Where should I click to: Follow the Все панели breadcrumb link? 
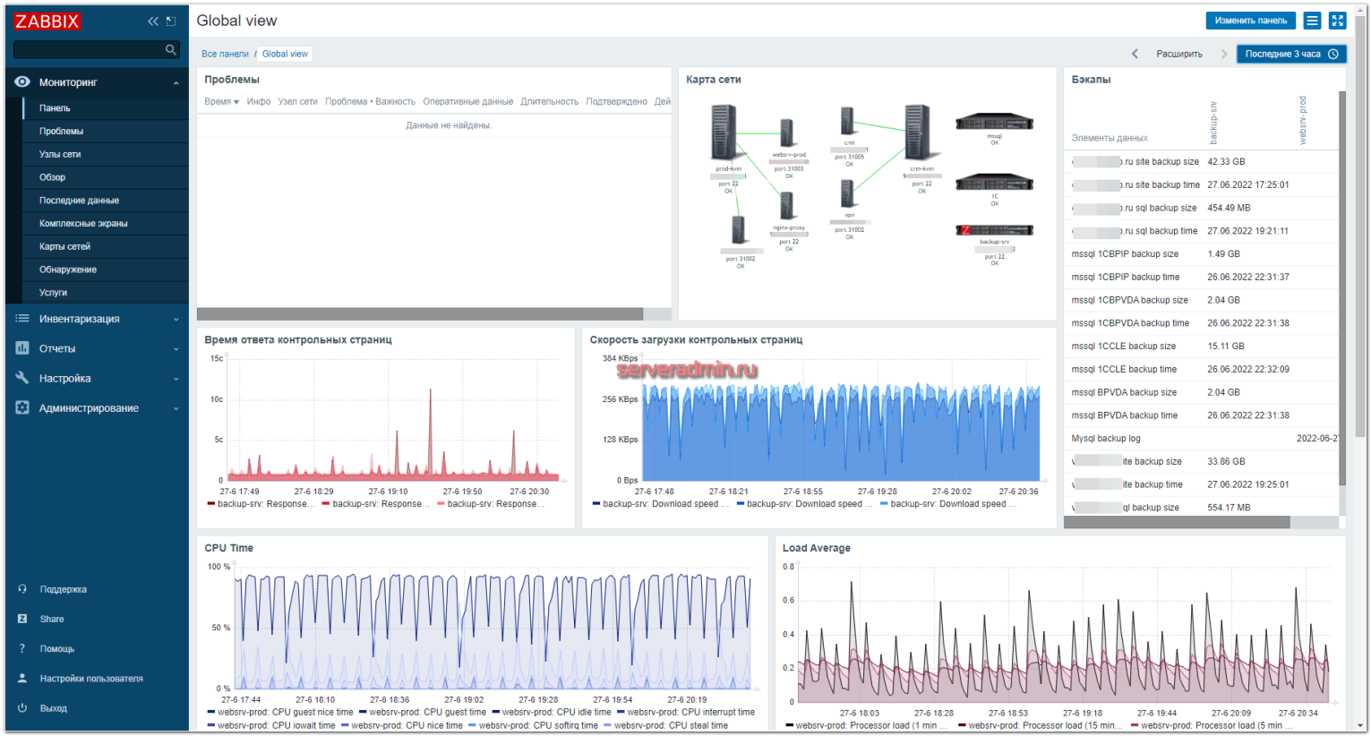pyautogui.click(x=225, y=54)
